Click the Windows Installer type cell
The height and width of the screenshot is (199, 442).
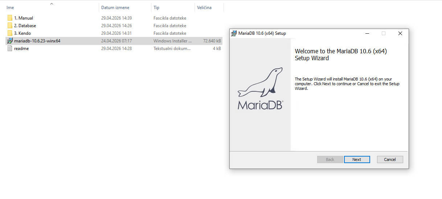(x=172, y=41)
